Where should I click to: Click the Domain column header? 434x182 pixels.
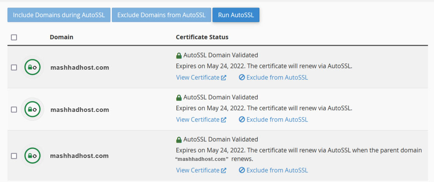point(61,37)
